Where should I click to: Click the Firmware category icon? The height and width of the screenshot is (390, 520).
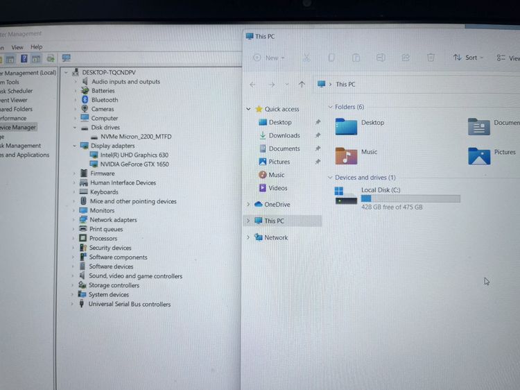pos(84,173)
